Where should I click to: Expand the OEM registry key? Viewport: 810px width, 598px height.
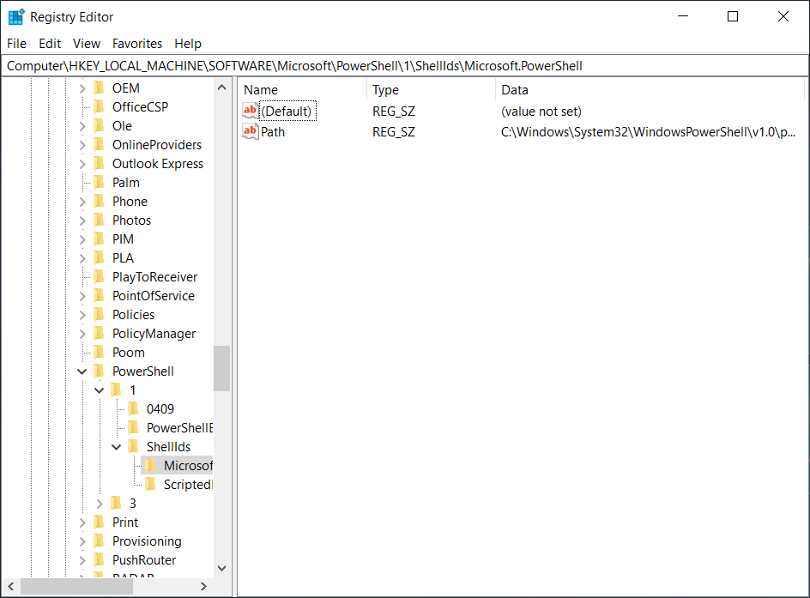click(x=82, y=89)
